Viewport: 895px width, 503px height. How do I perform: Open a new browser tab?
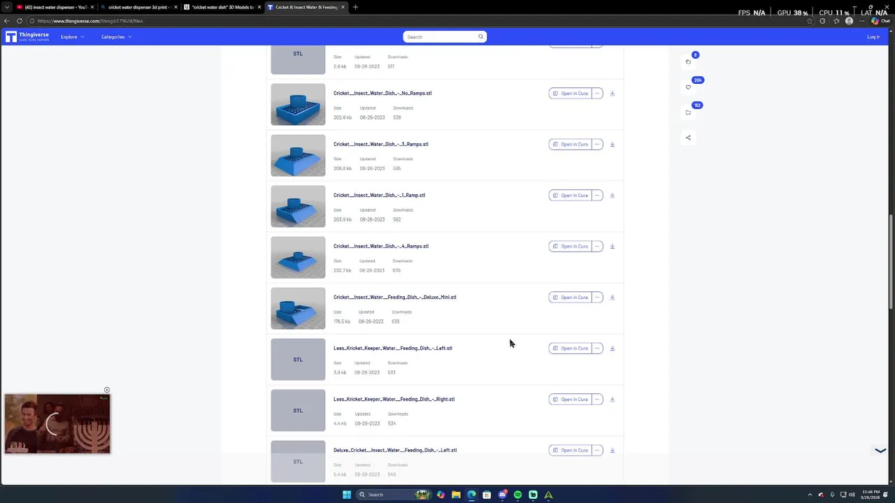355,7
